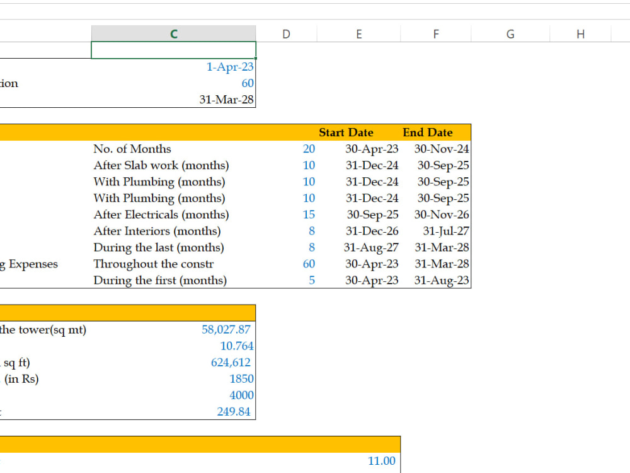Click the cell with date 1-Apr-23
Screen dimensions: 630x473
point(174,67)
